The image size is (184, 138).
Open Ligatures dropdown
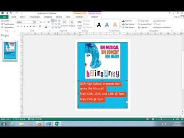coord(143,27)
